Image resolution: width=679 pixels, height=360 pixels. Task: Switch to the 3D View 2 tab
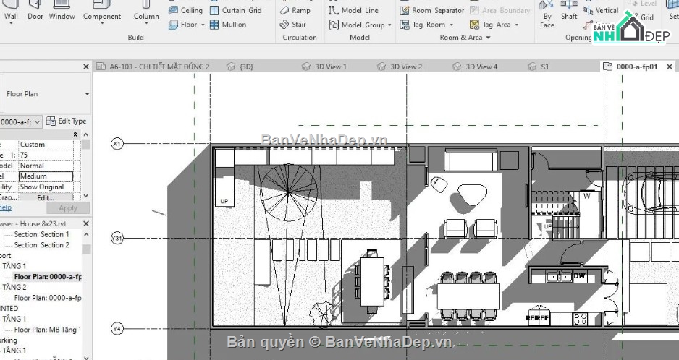point(400,67)
